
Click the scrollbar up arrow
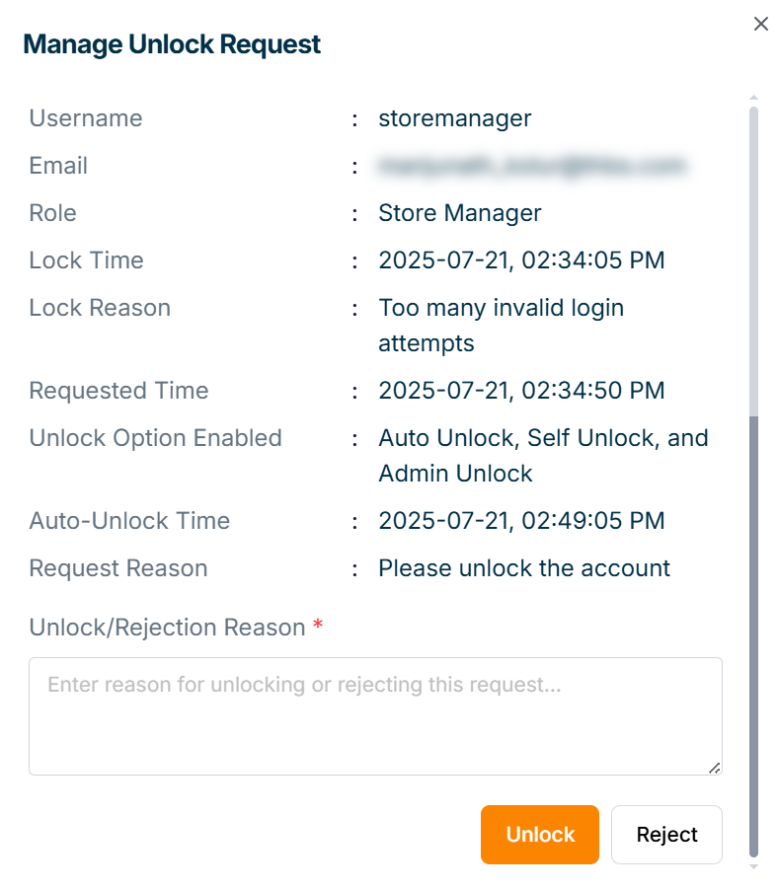click(x=754, y=98)
